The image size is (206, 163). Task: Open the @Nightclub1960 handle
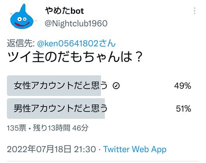76,23
